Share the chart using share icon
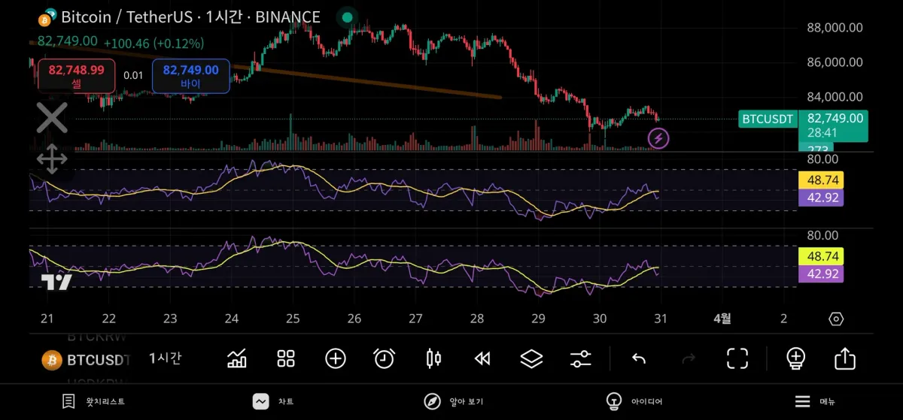Image resolution: width=903 pixels, height=420 pixels. point(845,358)
